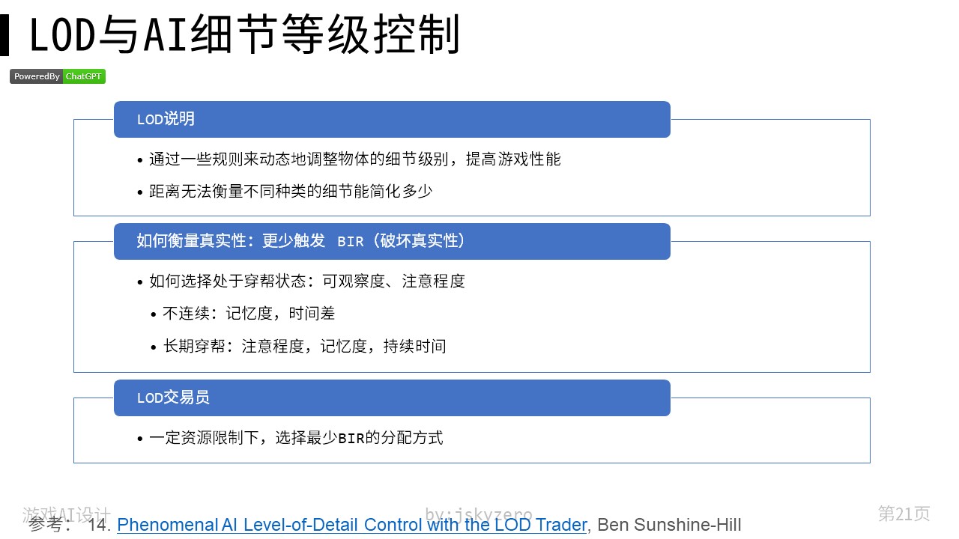This screenshot has width=959, height=539.
Task: Click the LOD说明 header bar
Action: (391, 119)
